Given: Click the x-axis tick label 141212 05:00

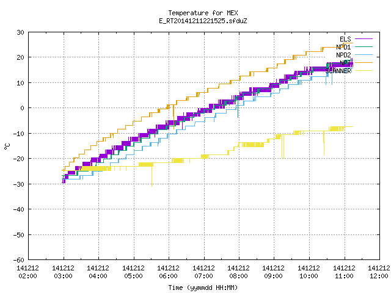Looking at the screenshot, I should coord(134,272).
